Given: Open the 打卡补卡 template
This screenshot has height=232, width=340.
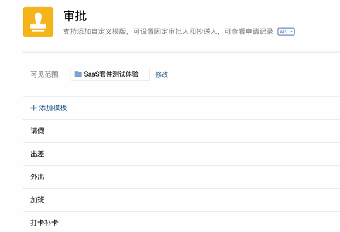Looking at the screenshot, I should (44, 223).
